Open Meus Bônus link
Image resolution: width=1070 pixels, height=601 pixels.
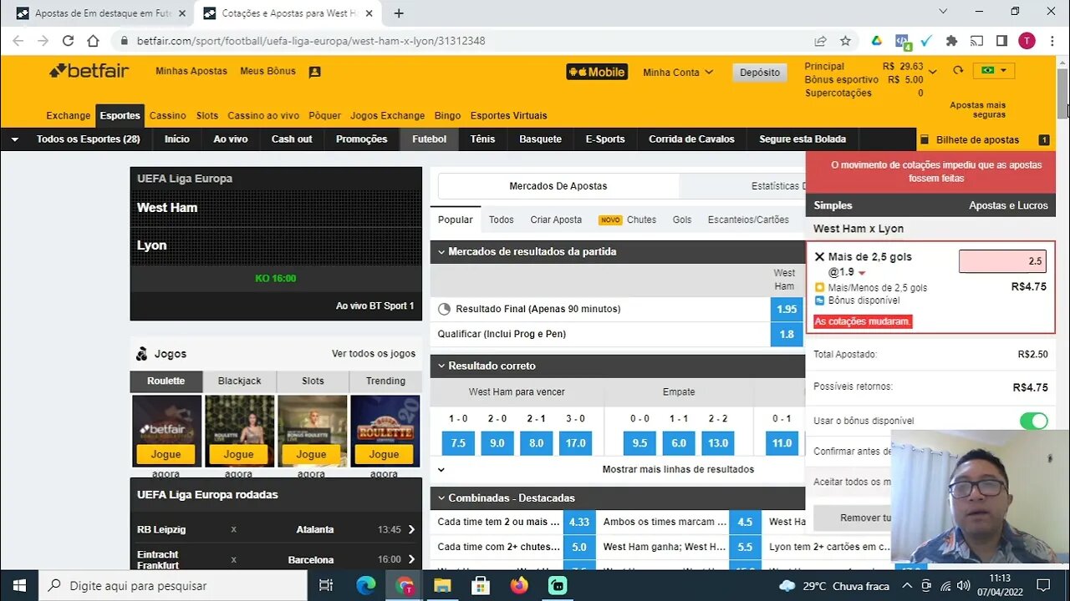coord(267,71)
